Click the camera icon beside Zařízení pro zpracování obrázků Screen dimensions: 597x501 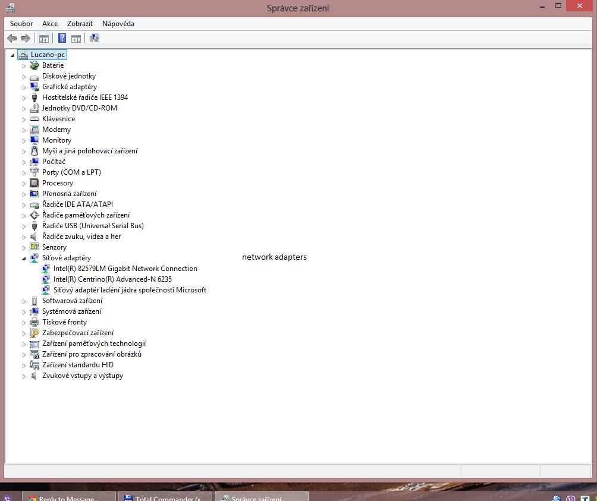tap(34, 354)
